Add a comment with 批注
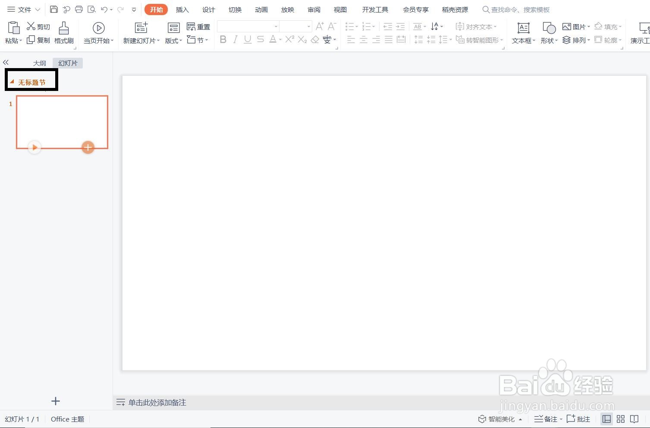This screenshot has width=650, height=428. click(x=578, y=419)
